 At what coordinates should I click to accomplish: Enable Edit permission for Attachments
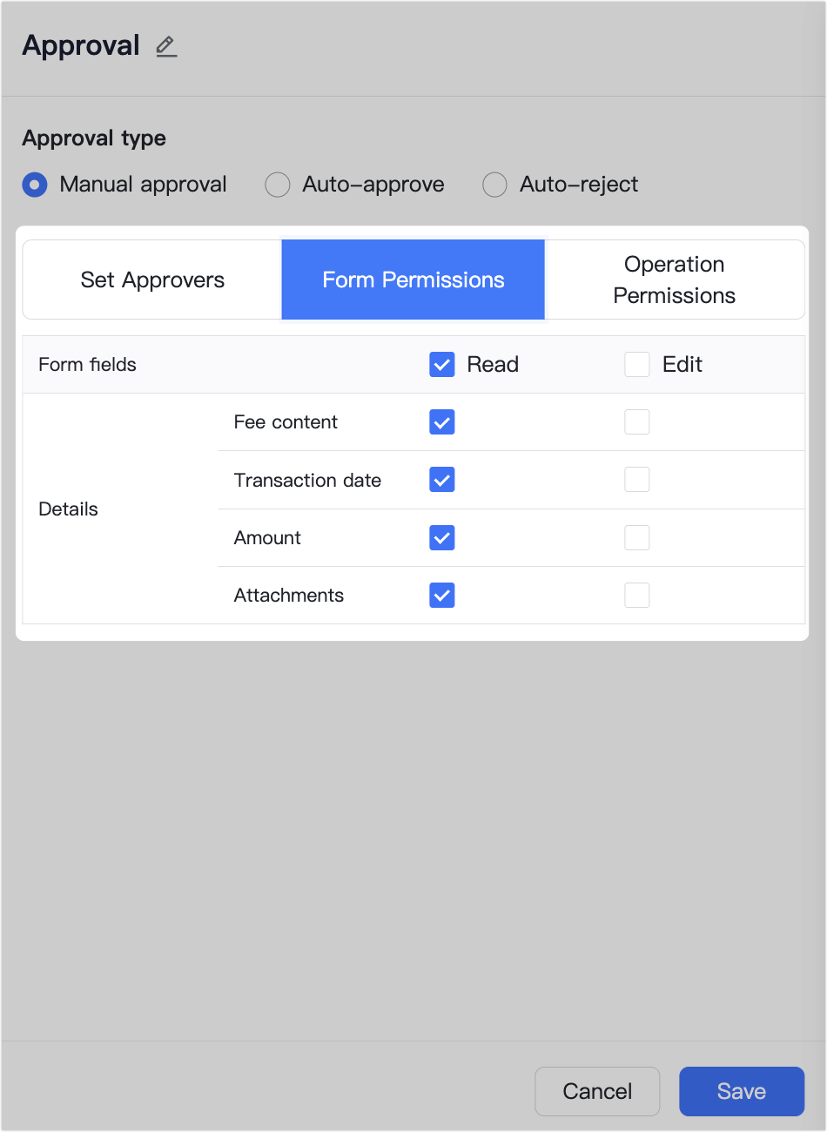636,595
